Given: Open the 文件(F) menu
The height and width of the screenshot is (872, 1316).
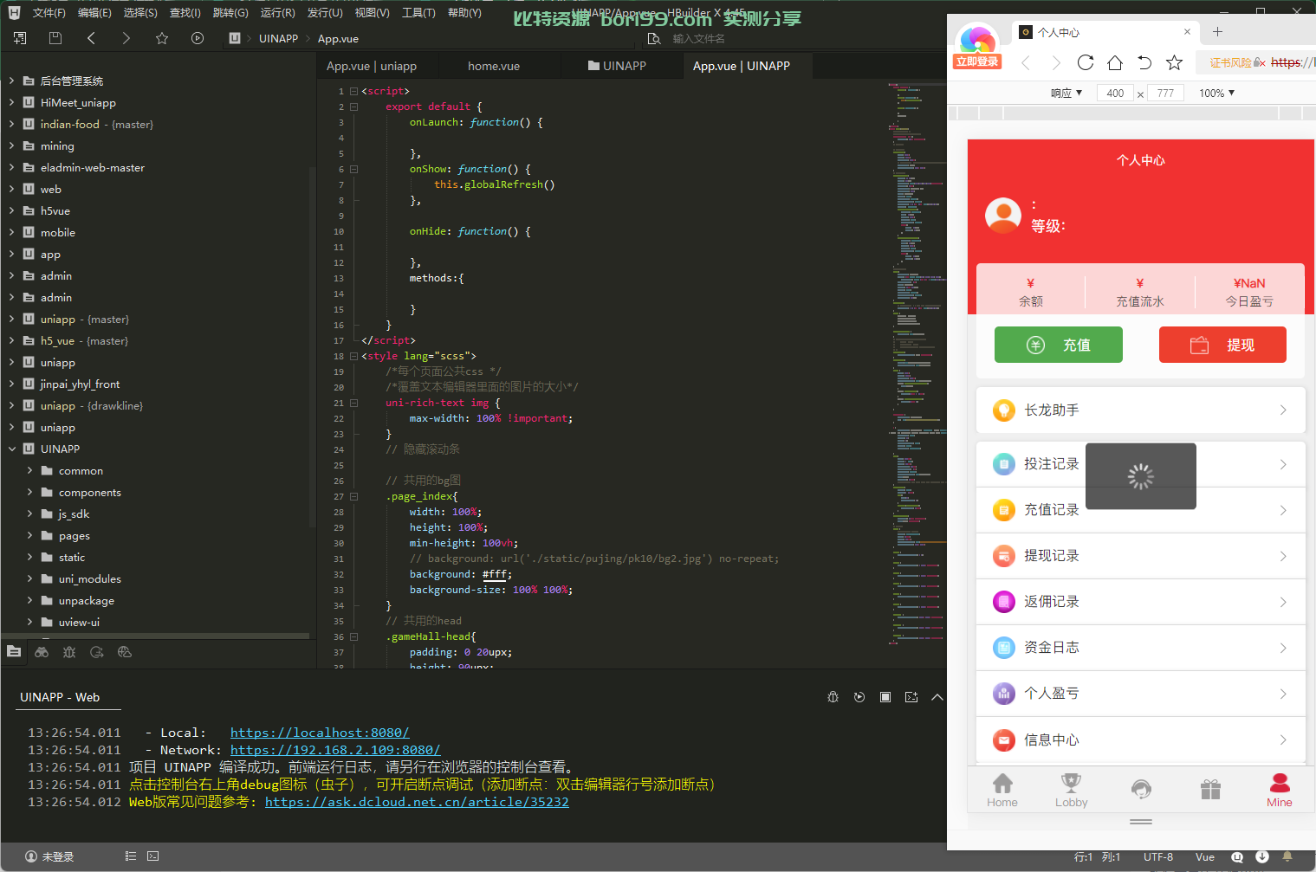Looking at the screenshot, I should pyautogui.click(x=49, y=13).
